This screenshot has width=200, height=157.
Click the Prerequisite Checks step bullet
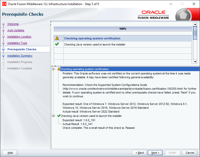pos(4,49)
